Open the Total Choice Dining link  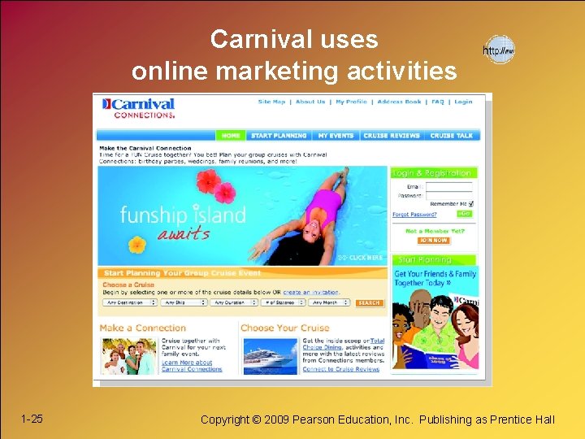tap(343, 344)
